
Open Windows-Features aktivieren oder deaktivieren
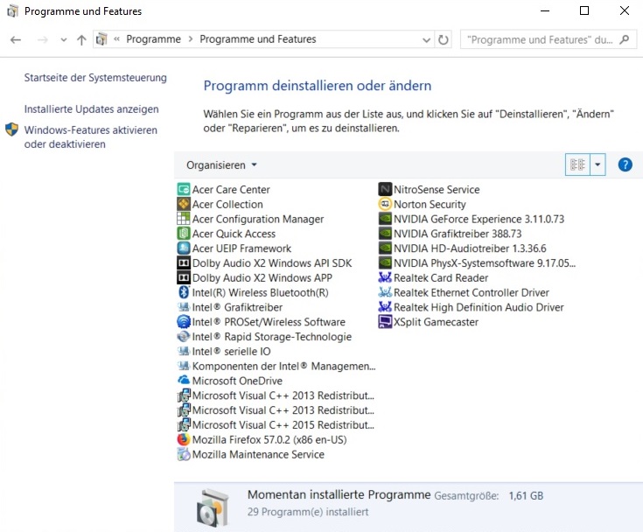90,137
